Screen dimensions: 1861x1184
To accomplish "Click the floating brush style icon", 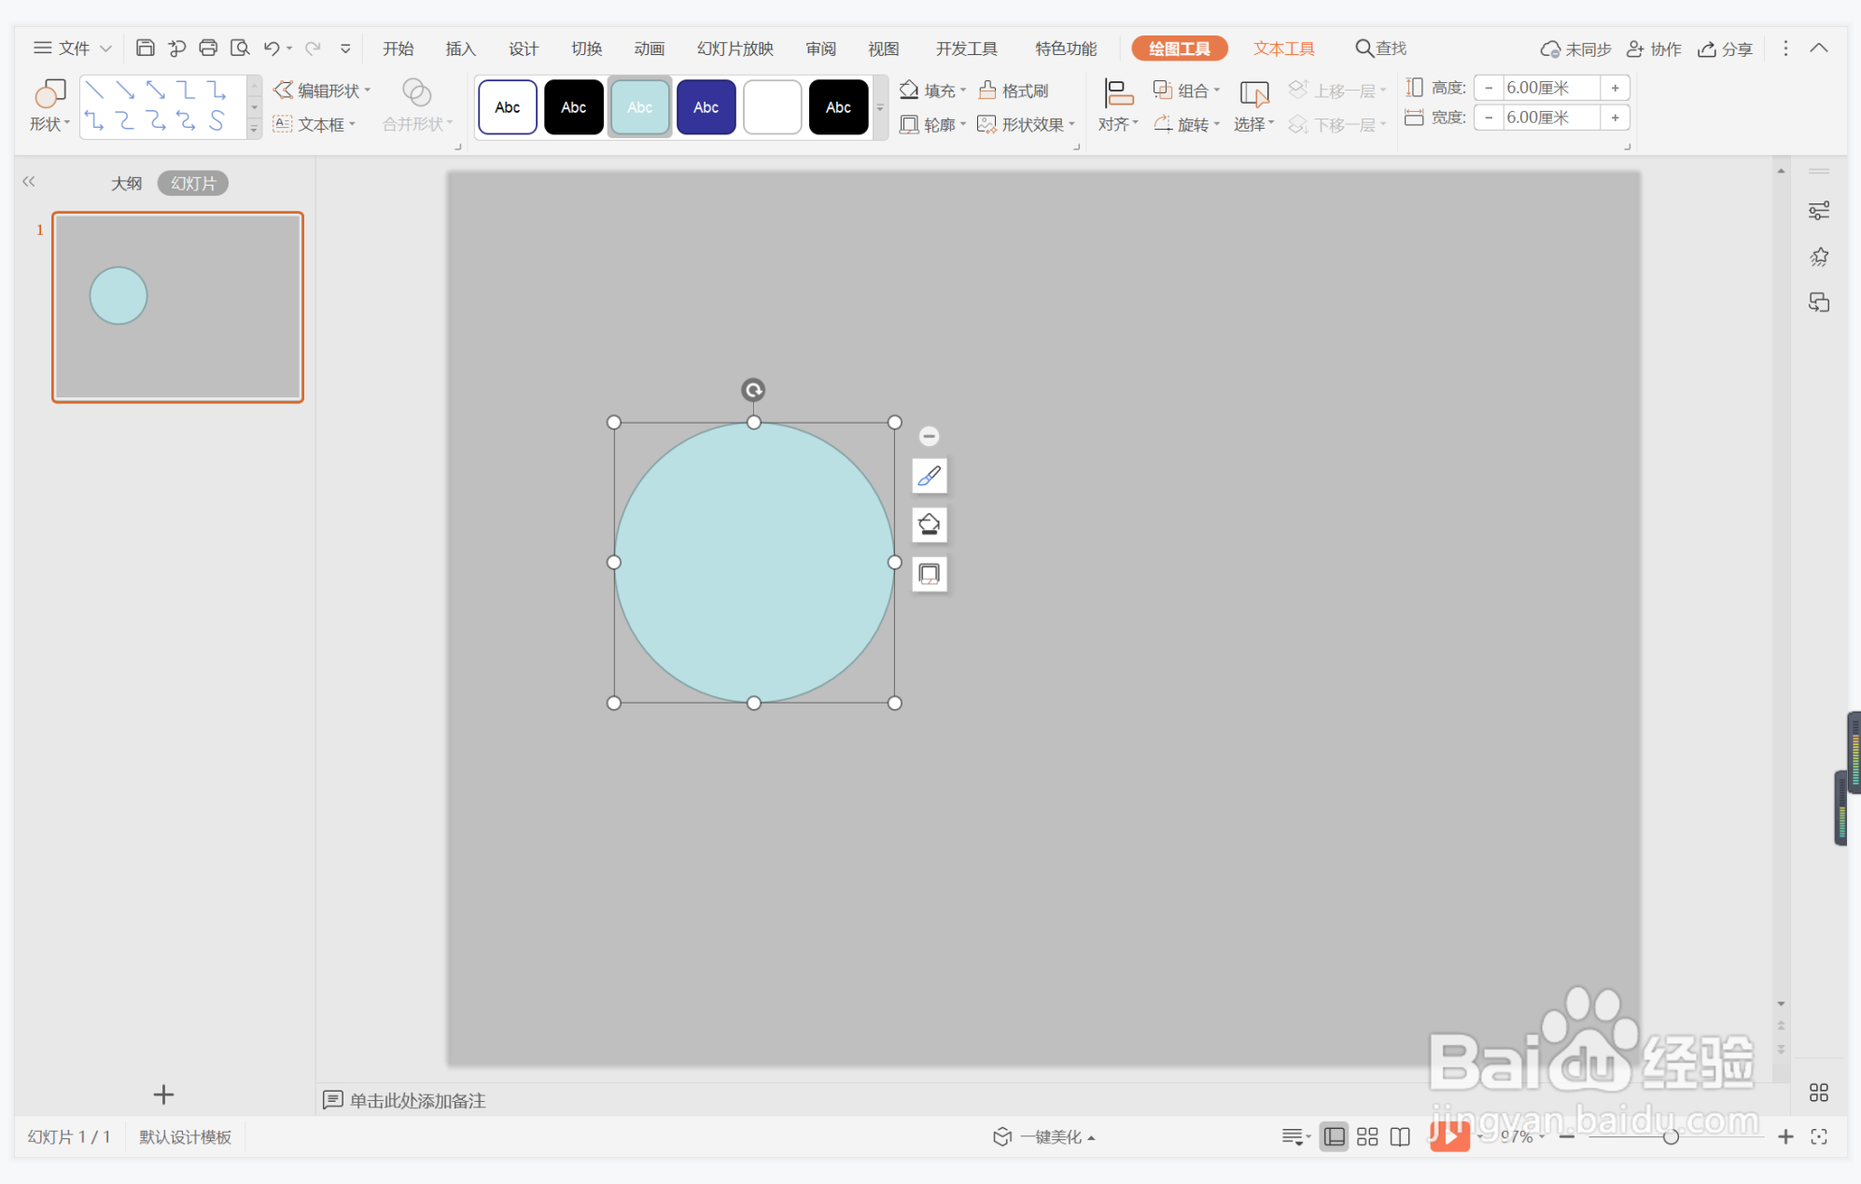I will point(929,477).
